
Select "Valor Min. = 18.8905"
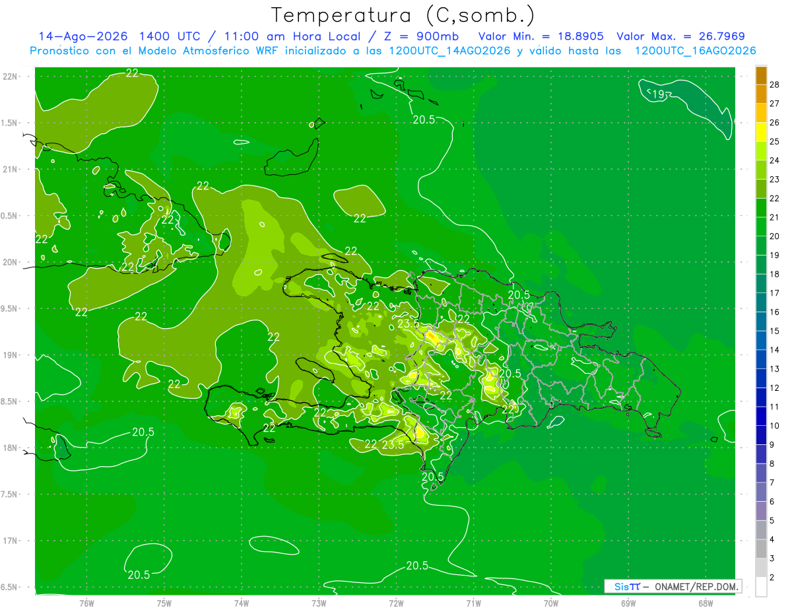pyautogui.click(x=541, y=36)
